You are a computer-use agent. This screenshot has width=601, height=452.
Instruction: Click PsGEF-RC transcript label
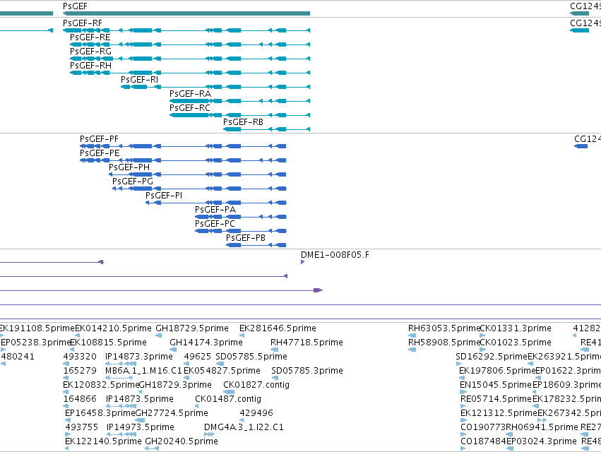[x=190, y=108]
